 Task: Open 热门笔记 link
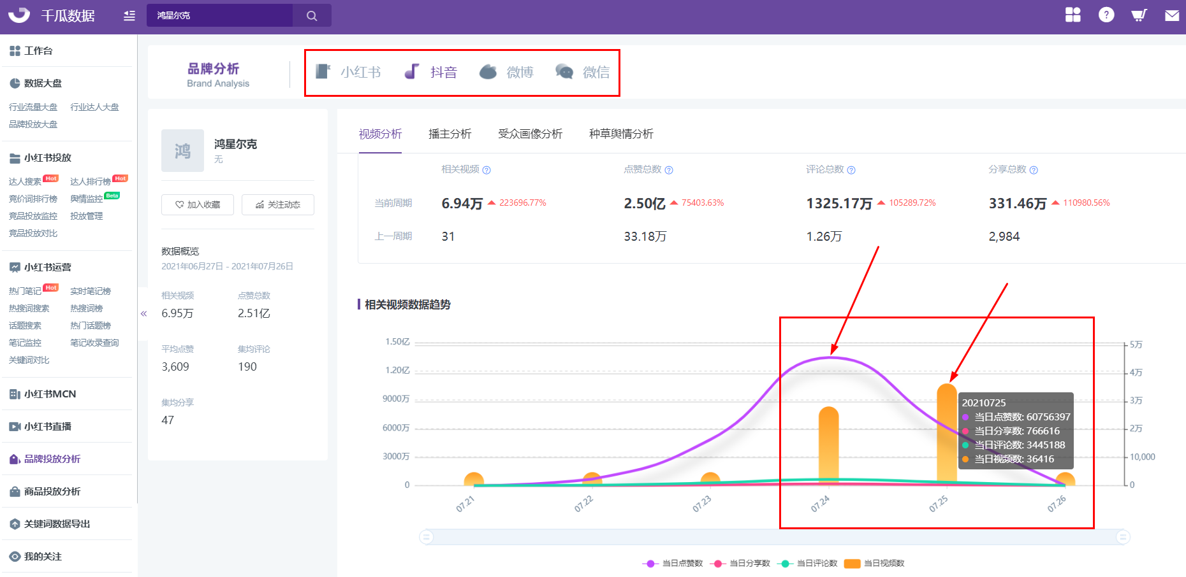pyautogui.click(x=25, y=291)
